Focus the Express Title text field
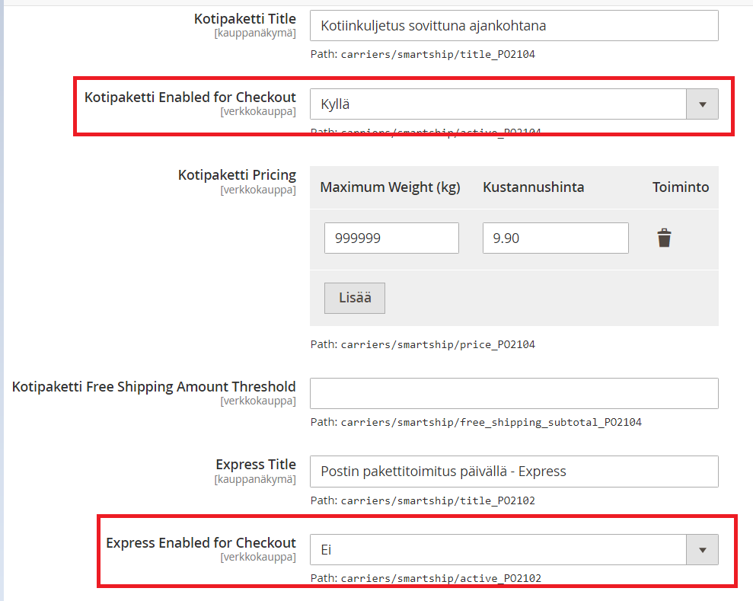Viewport: 753px width, 601px height. click(x=514, y=472)
